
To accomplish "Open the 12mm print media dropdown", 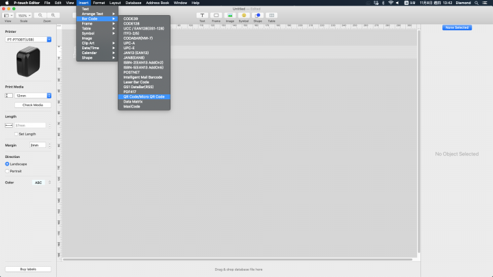I will 33,96.
